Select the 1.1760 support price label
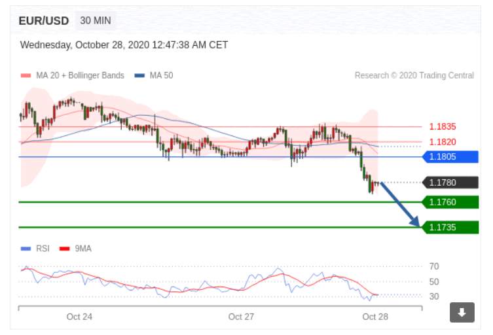The image size is (493, 335). pyautogui.click(x=450, y=202)
